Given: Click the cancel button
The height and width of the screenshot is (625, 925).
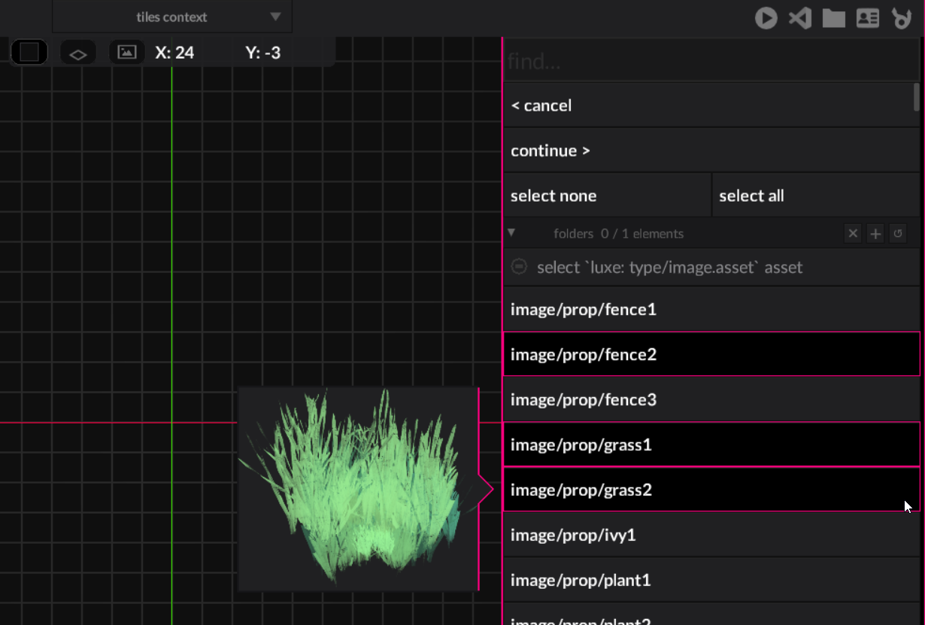Looking at the screenshot, I should click(707, 105).
